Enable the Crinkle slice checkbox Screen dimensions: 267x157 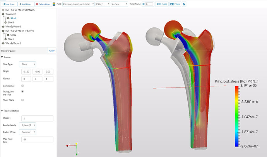[x=22, y=86]
